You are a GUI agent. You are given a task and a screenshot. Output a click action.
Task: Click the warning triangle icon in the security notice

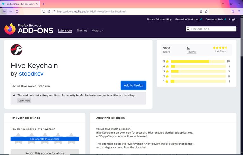point(14,95)
